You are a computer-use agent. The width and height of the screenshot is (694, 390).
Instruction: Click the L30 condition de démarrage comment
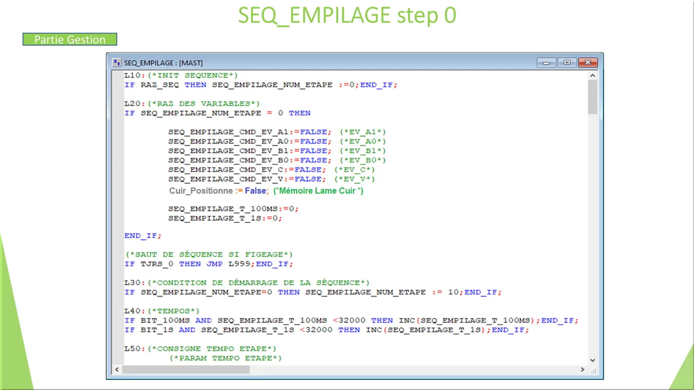point(245,282)
